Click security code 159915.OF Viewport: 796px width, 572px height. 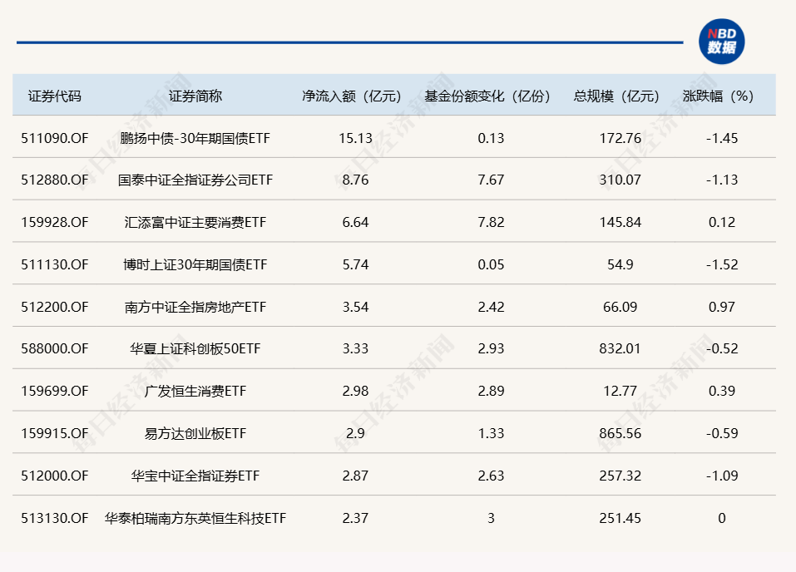click(x=55, y=433)
